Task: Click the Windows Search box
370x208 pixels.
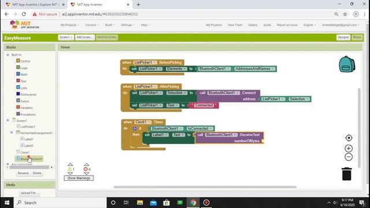Action: [x=60, y=203]
